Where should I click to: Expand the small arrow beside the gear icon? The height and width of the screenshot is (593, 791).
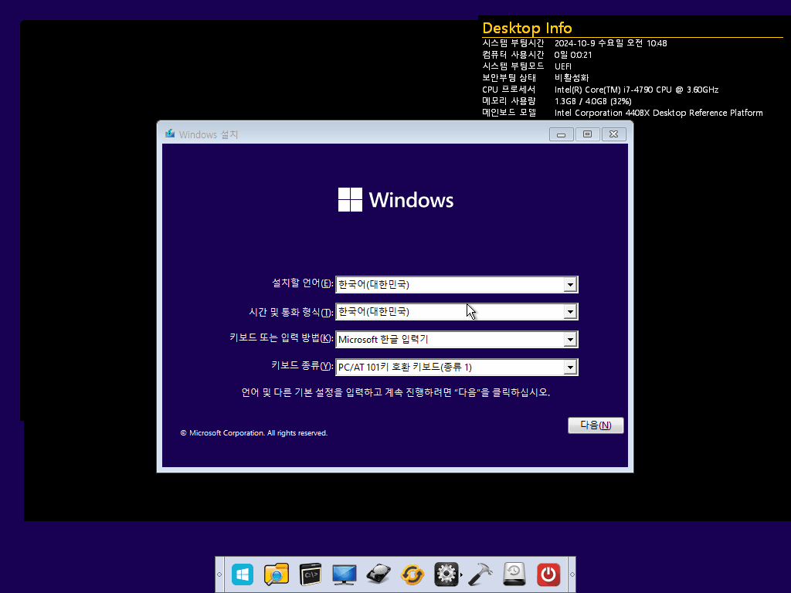462,574
